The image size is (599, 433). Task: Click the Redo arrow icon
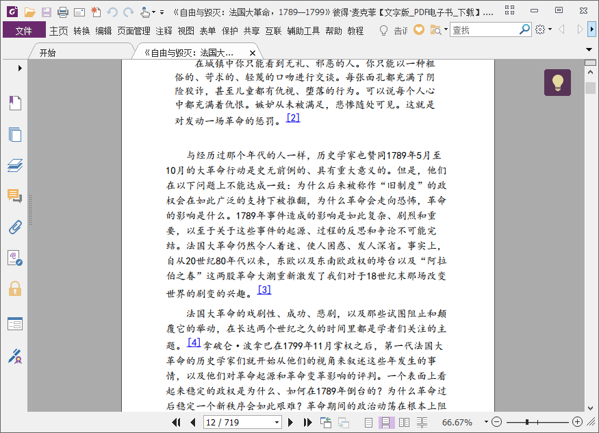coord(129,12)
